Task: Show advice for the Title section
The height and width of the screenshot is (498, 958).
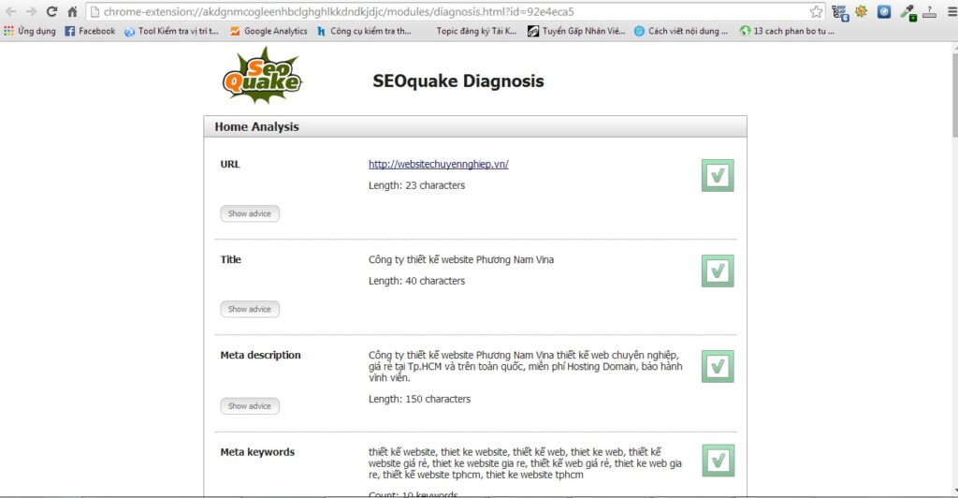Action: 250,309
